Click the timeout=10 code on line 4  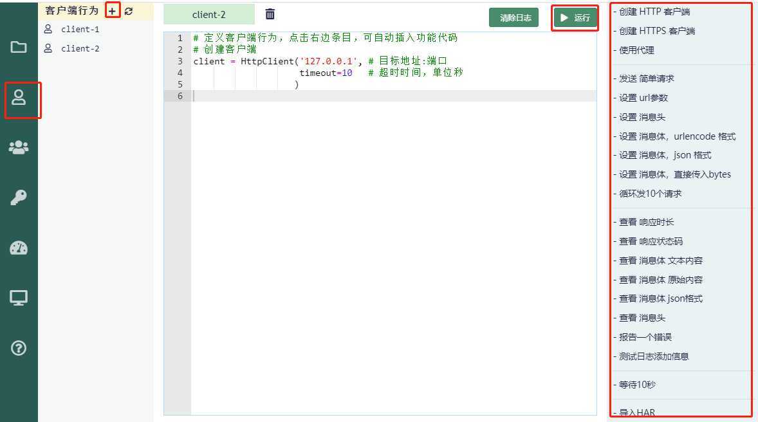click(x=326, y=73)
